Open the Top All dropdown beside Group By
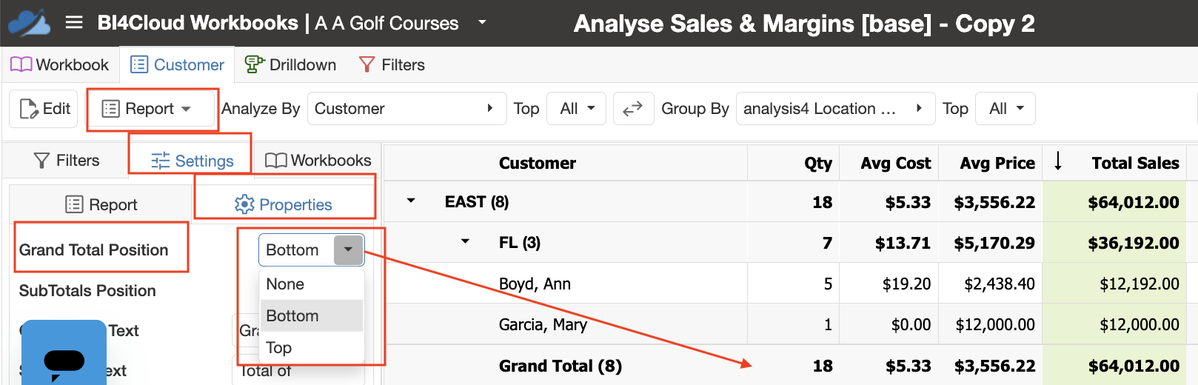This screenshot has width=1198, height=385. [x=1005, y=109]
